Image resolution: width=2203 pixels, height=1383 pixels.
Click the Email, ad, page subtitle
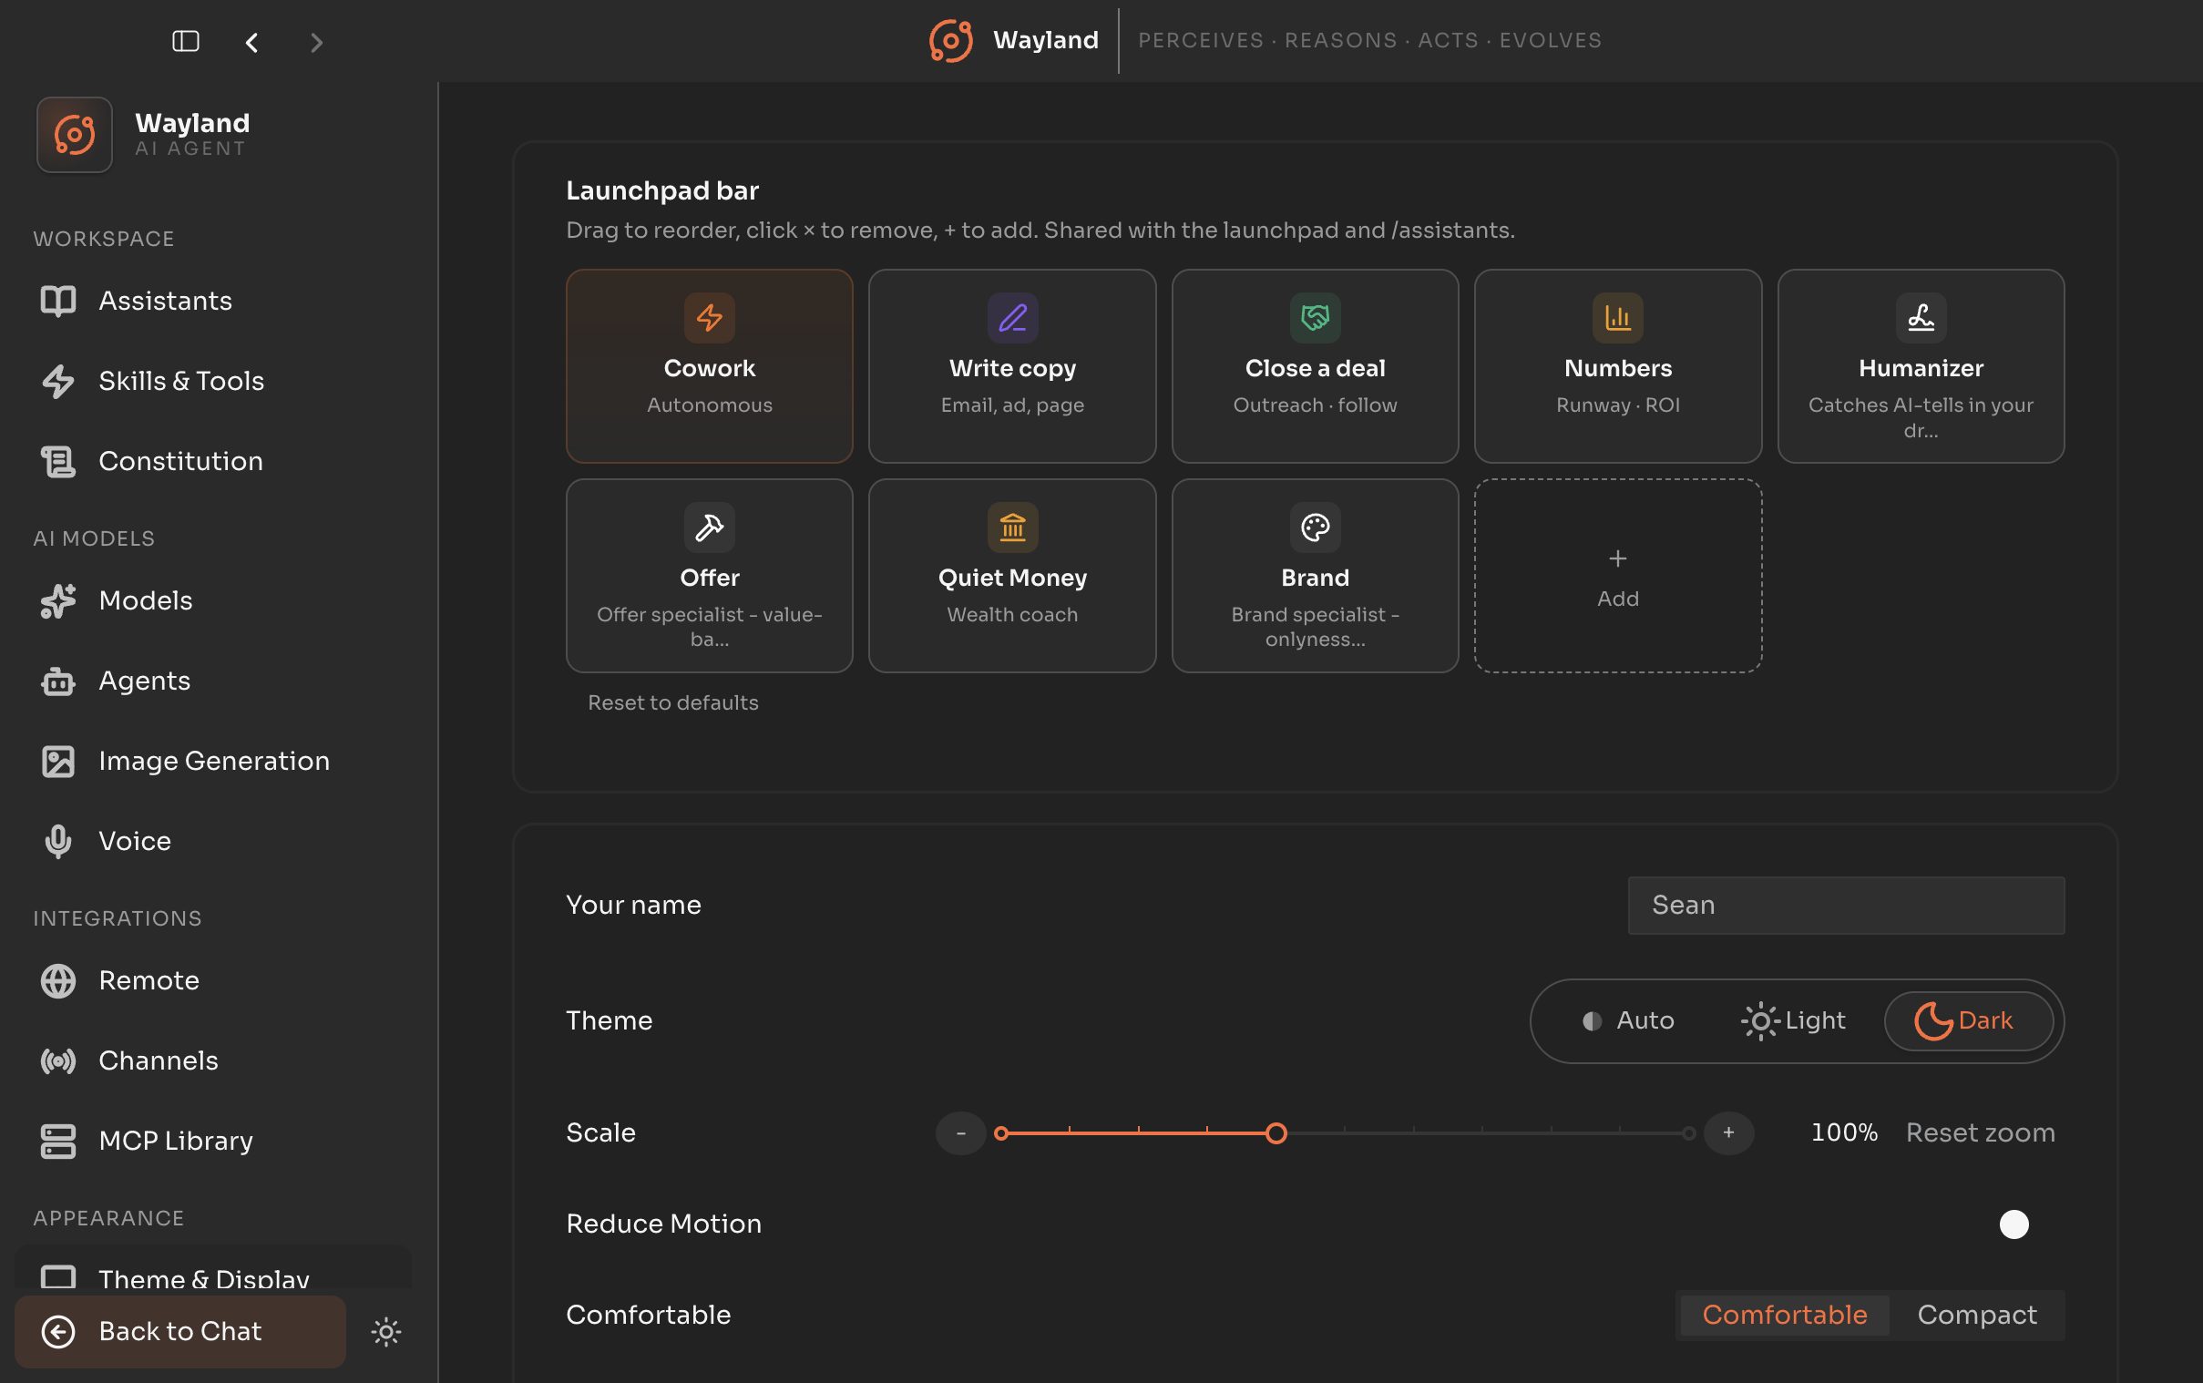[x=1012, y=405]
